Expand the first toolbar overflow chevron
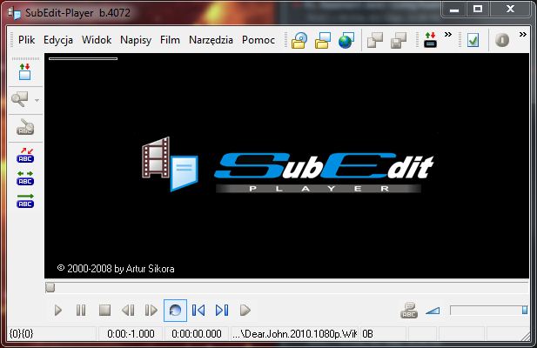Screen dimensions: 537x348 pyautogui.click(x=448, y=34)
